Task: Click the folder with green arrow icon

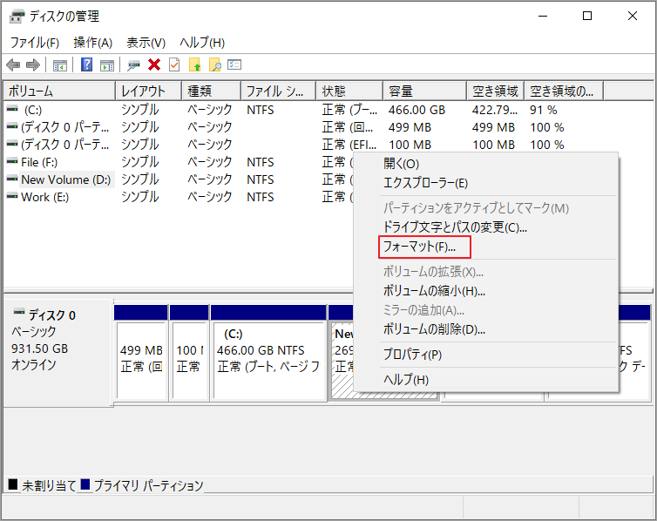Action: (x=195, y=64)
